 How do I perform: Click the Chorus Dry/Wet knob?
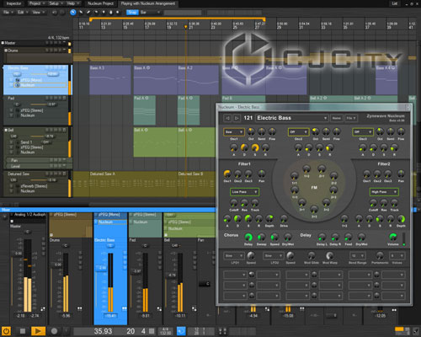[288, 238]
